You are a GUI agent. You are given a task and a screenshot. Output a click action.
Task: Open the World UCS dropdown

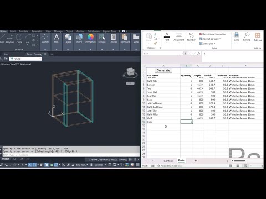(x=25, y=59)
